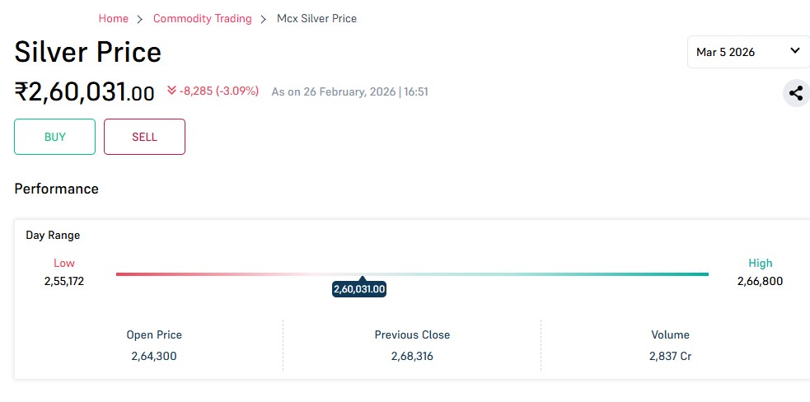
Task: Click the SELL button
Action: (x=144, y=137)
